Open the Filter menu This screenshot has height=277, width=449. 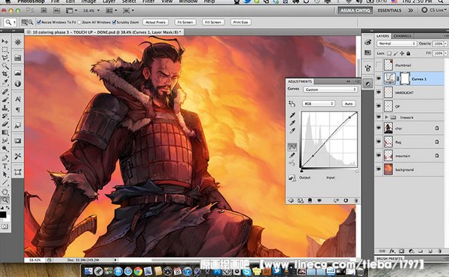pyautogui.click(x=149, y=2)
